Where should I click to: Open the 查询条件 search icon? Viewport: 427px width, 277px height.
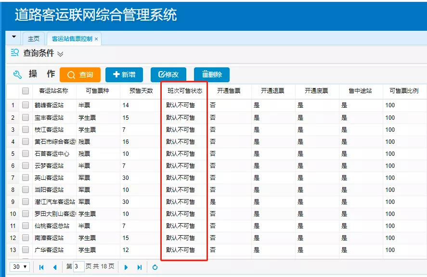tap(14, 54)
